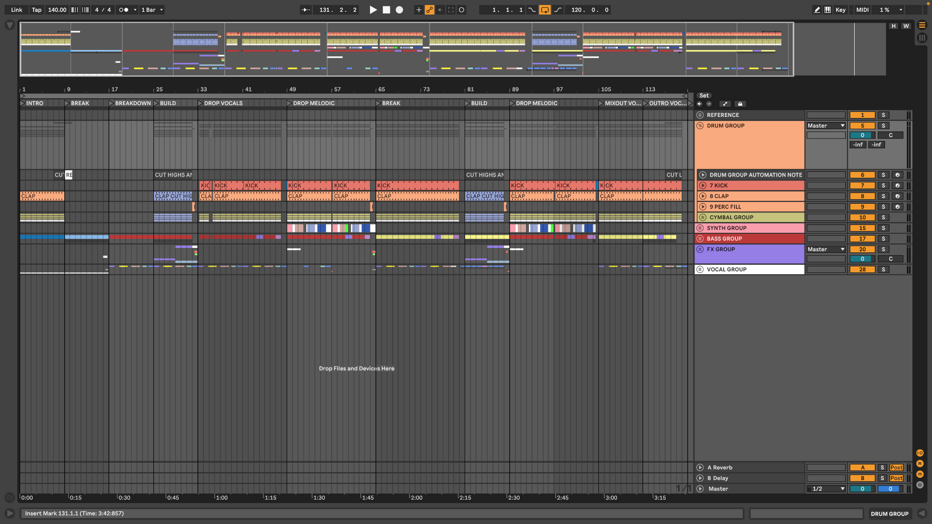Open the 1 Bar quantization menu
932x524 pixels.
[x=152, y=10]
